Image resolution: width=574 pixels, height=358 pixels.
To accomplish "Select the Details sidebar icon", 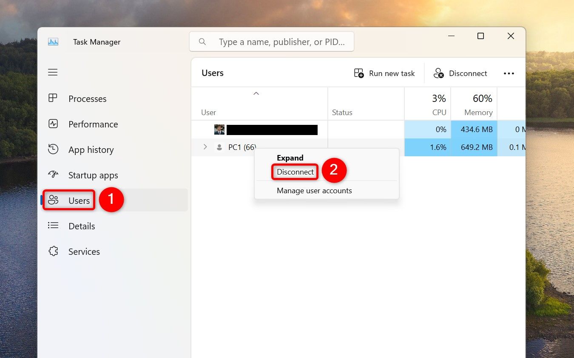I will 53,226.
